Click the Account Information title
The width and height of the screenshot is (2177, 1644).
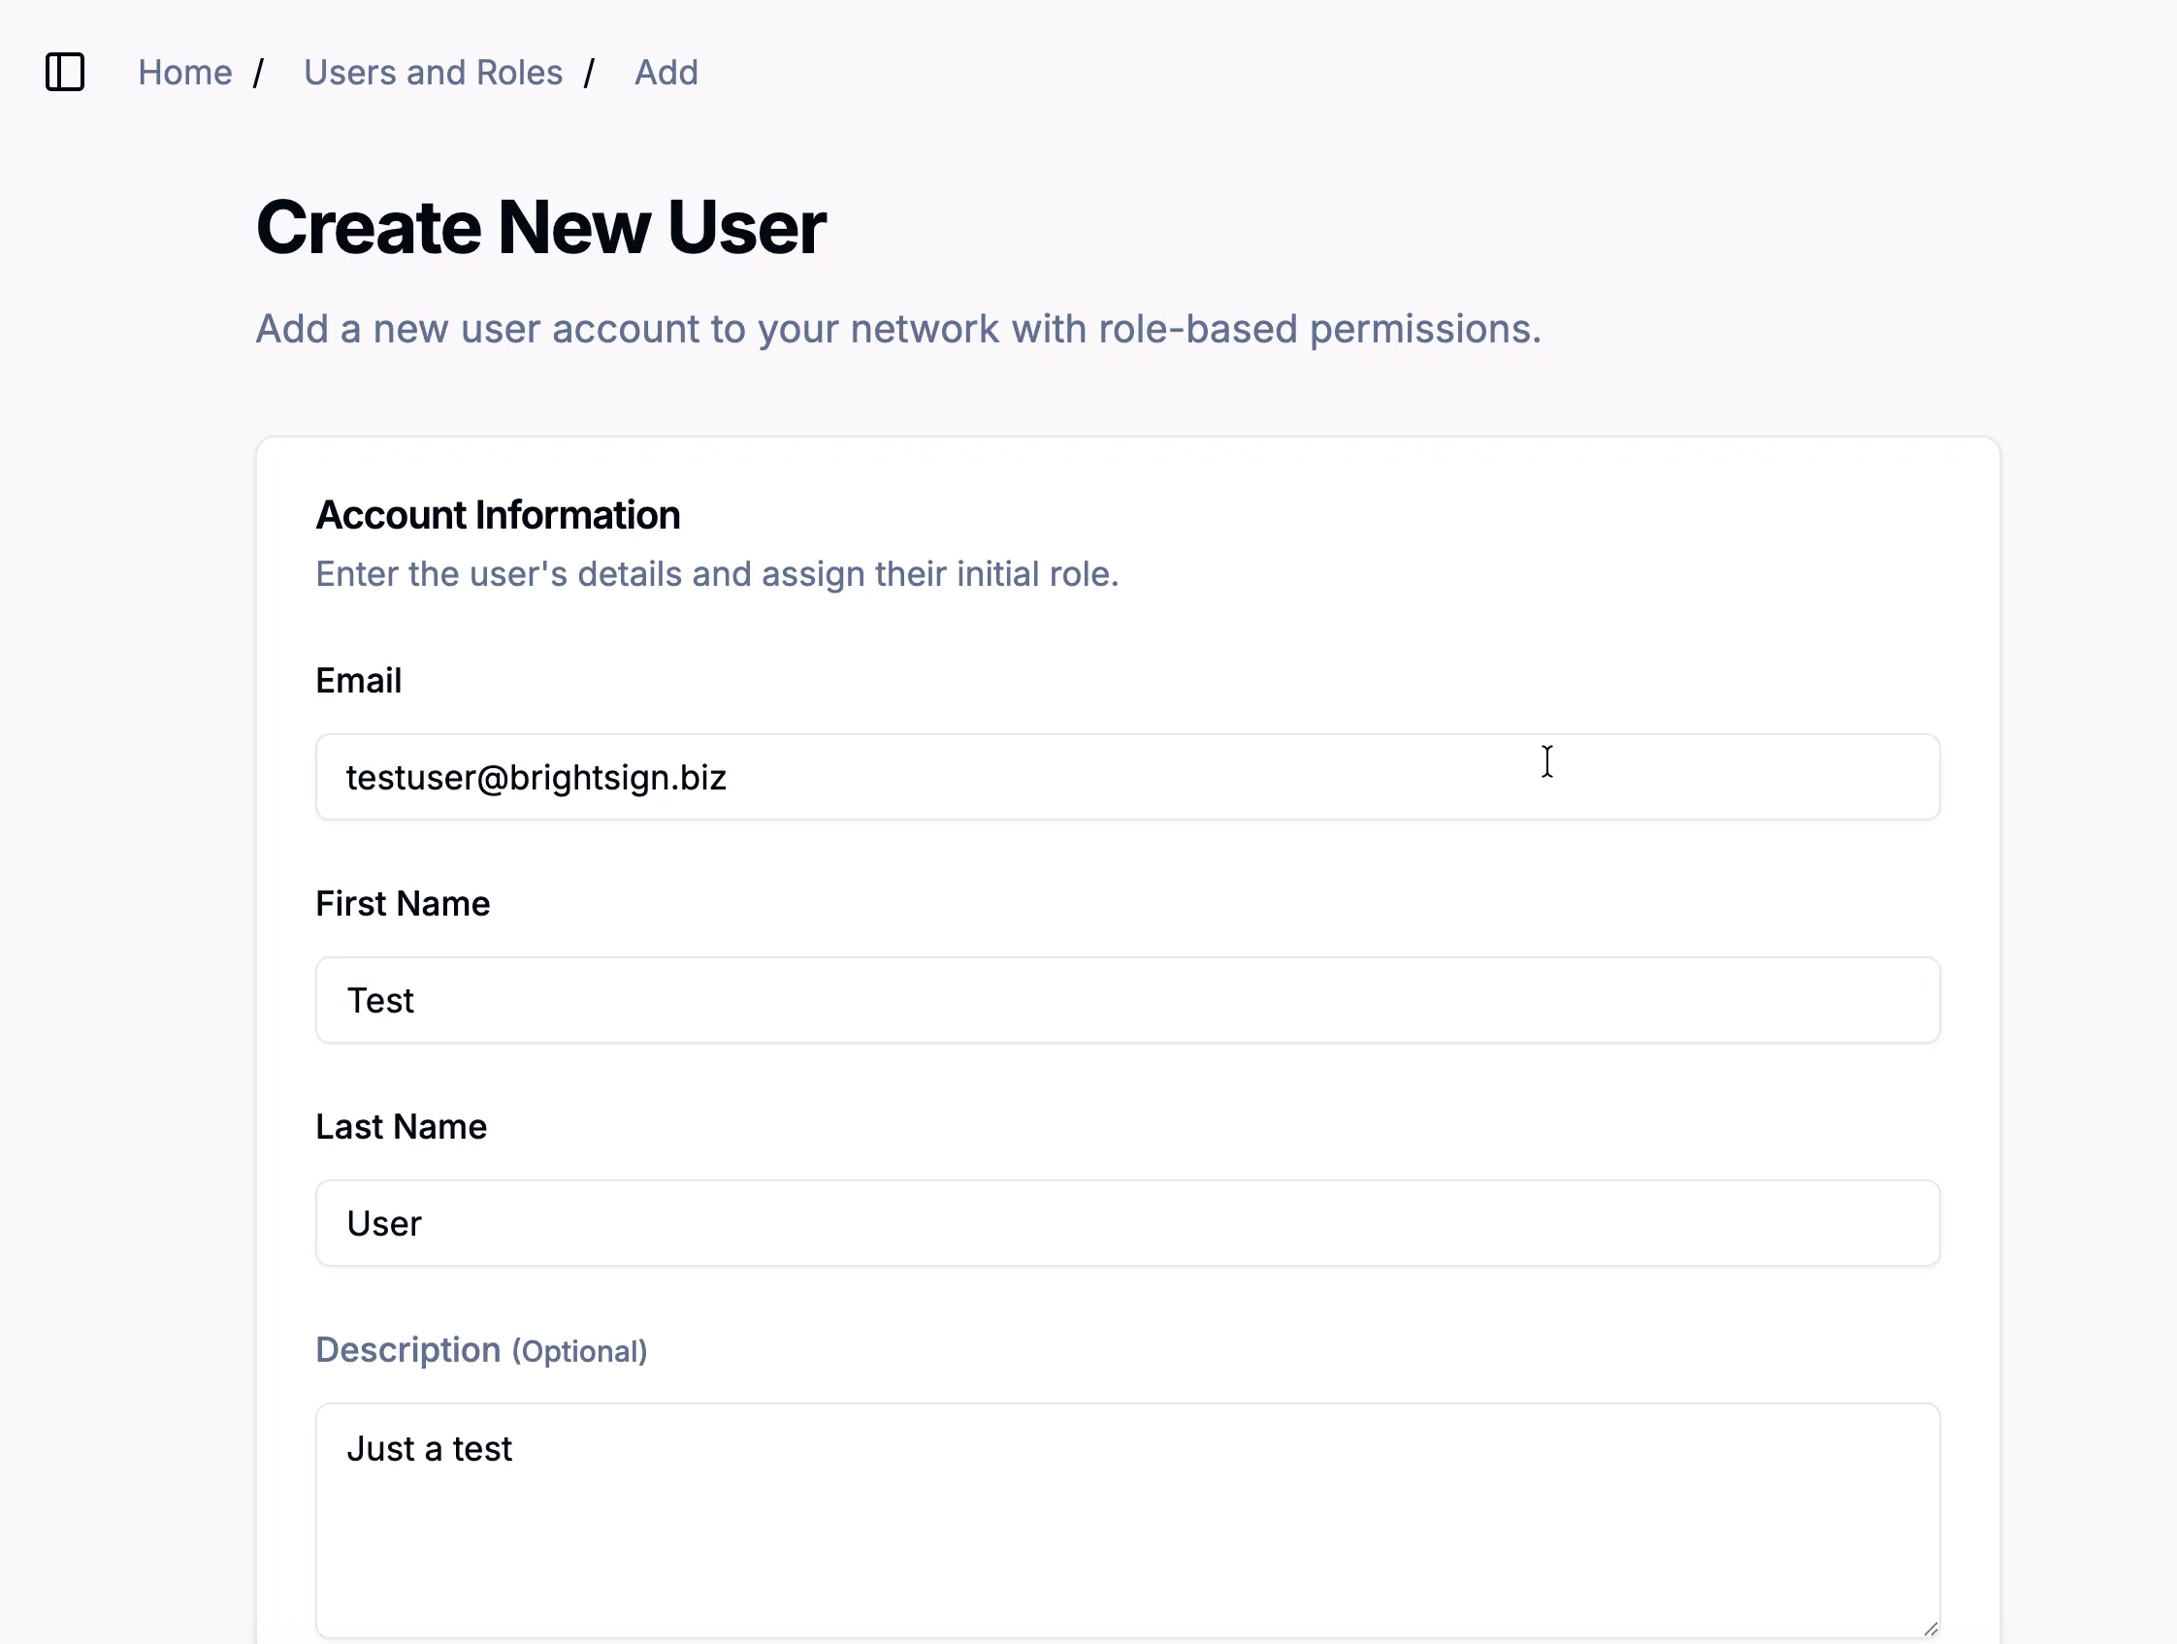tap(498, 515)
